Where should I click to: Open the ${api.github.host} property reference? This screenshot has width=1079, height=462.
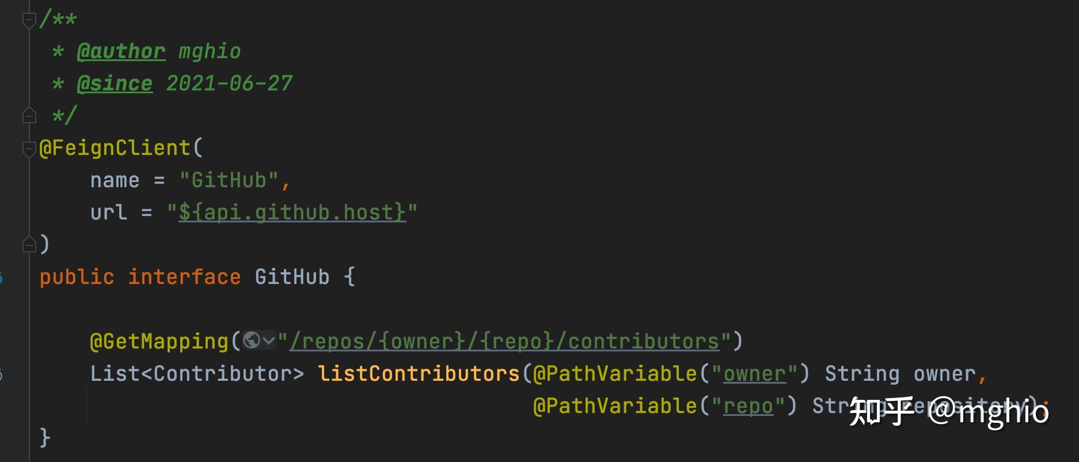click(292, 213)
